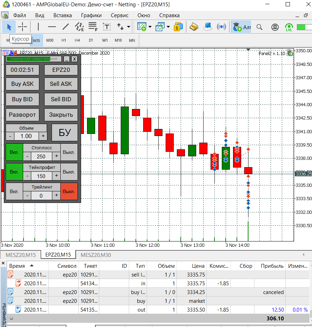Click the Panel2 expert icon on chart
Screen dimensions: 312x327
(290, 53)
